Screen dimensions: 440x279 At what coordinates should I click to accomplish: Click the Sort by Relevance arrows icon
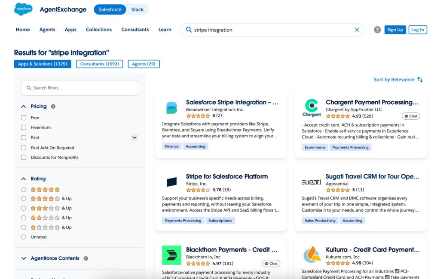coord(420,80)
